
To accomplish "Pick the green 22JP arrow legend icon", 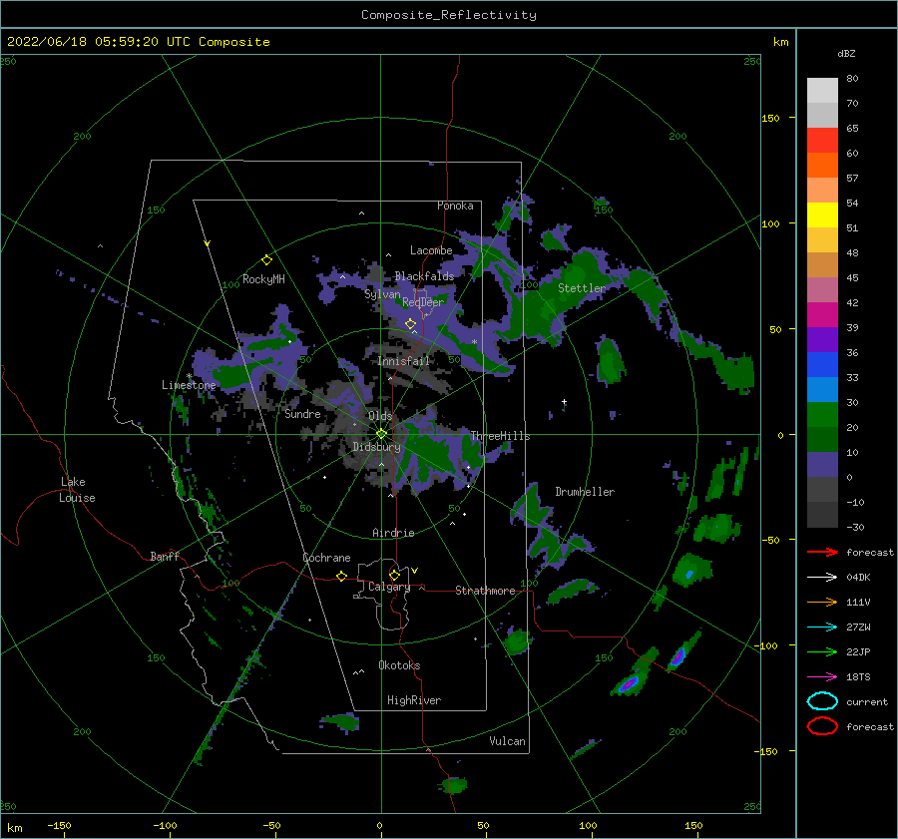I will point(822,651).
